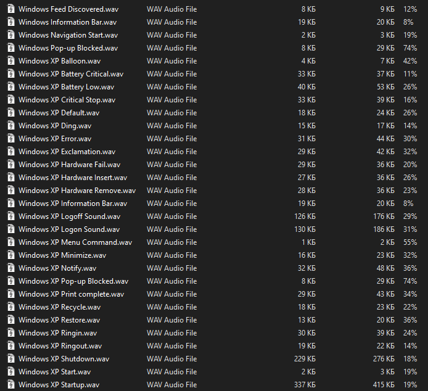Select the file name Windows XP Ringout.wav
This screenshot has width=428, height=391.
60,346
